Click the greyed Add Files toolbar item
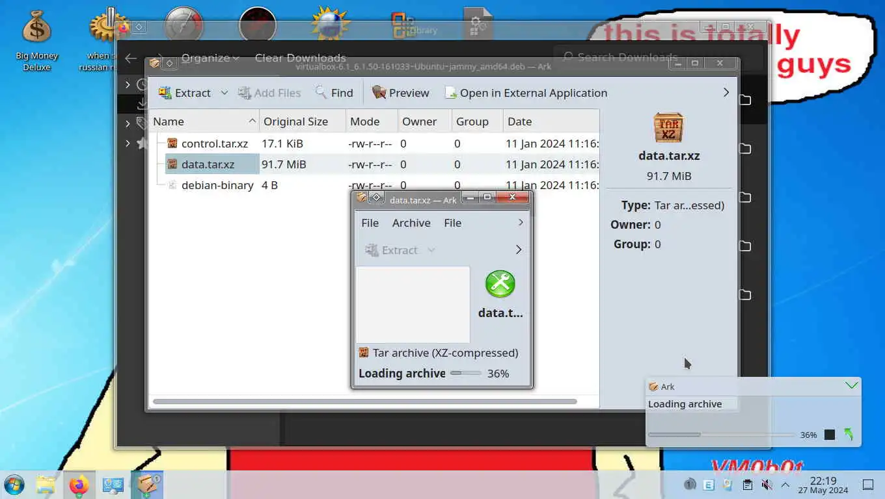The width and height of the screenshot is (885, 499). click(x=269, y=93)
